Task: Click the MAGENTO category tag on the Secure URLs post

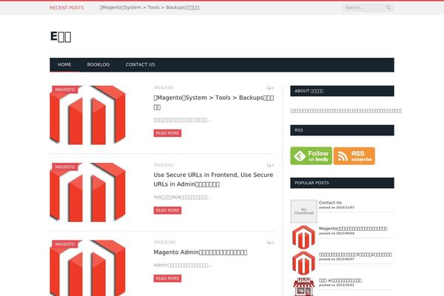Action: (65, 166)
